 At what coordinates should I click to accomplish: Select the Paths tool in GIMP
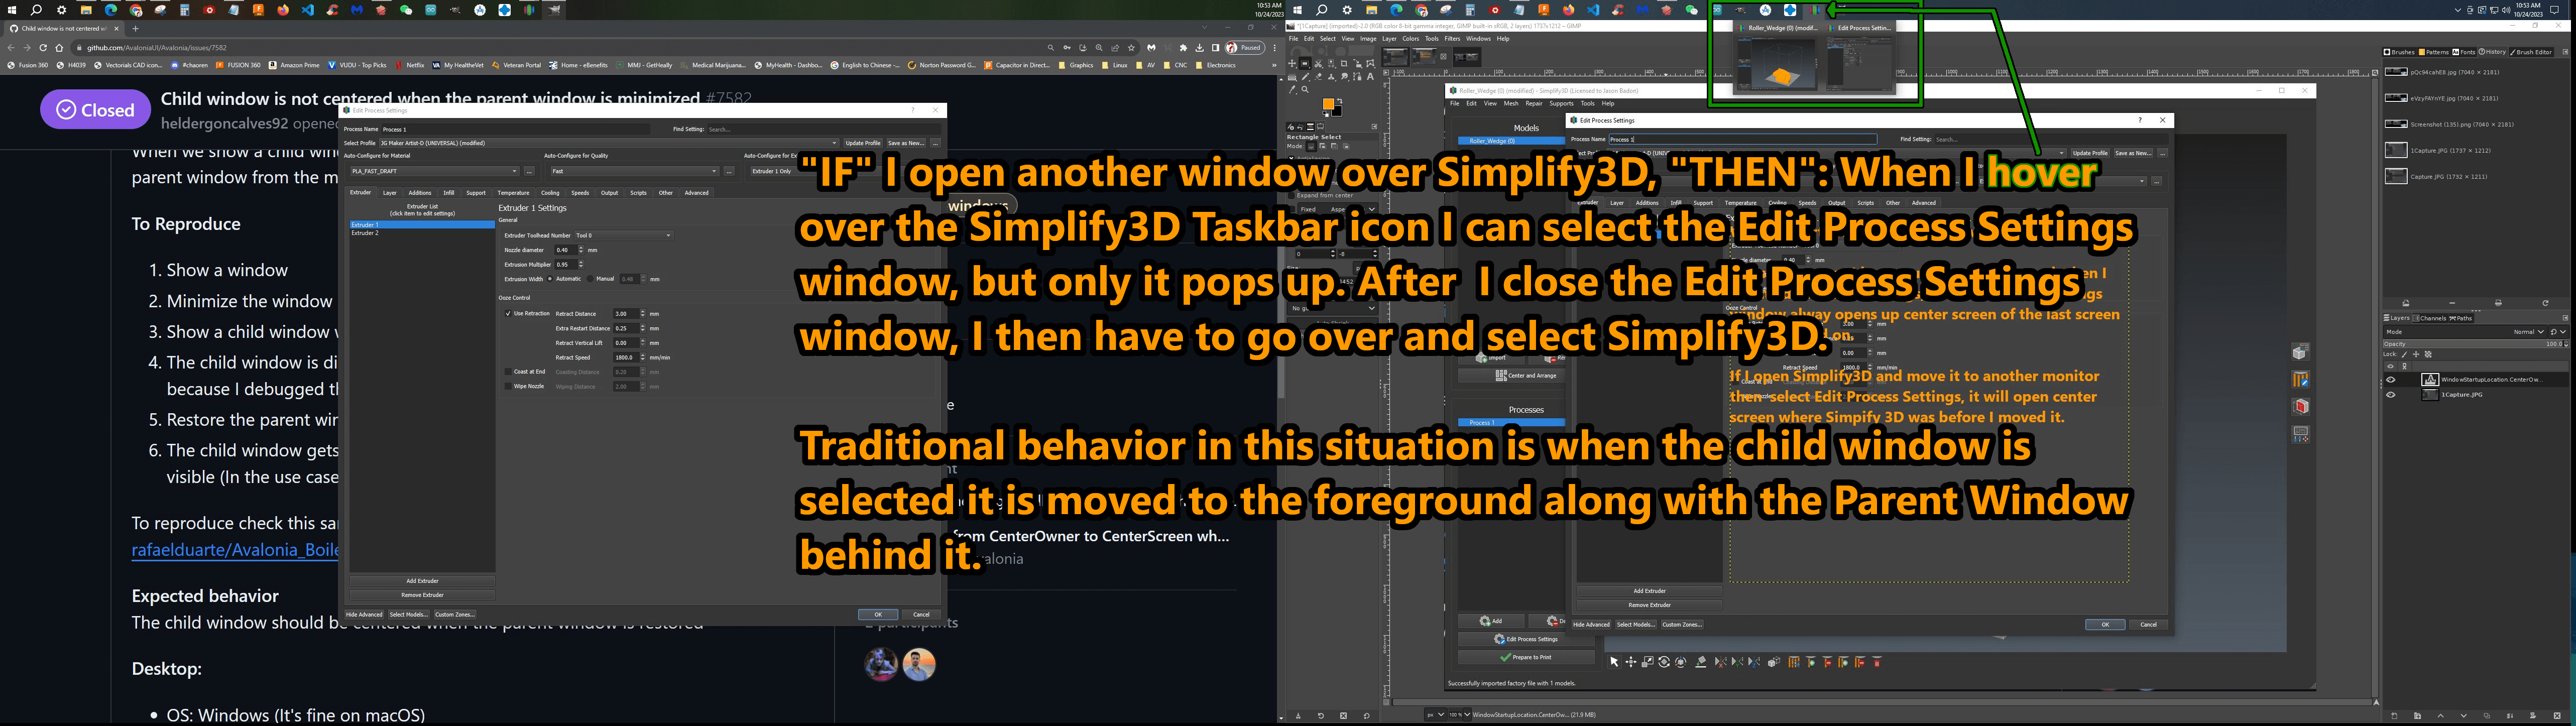(x=1357, y=76)
